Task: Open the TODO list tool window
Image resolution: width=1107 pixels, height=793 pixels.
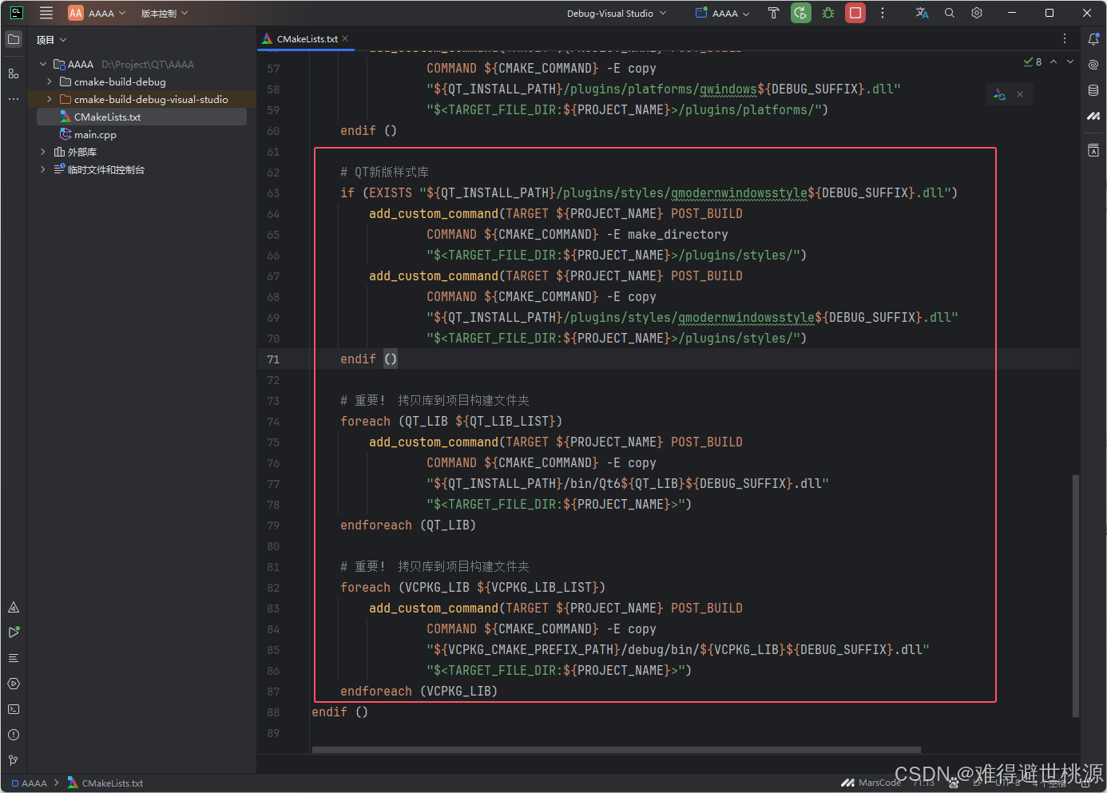Action: (14, 658)
